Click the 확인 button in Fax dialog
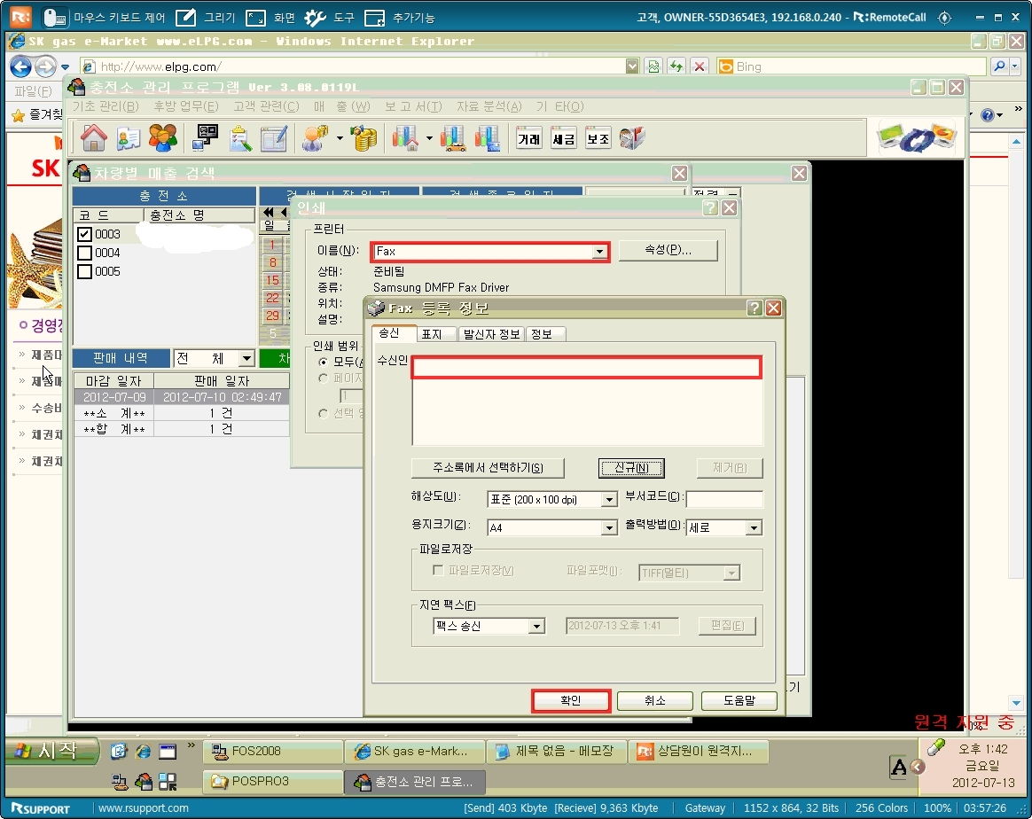Image resolution: width=1032 pixels, height=819 pixels. coord(571,700)
